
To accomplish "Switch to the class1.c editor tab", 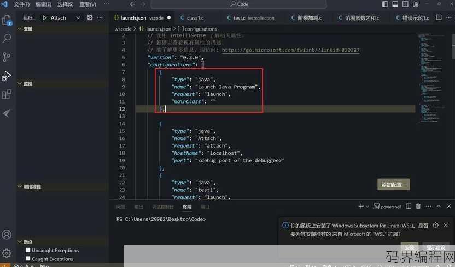I will tap(195, 18).
